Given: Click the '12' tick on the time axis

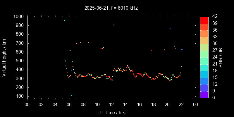Looking at the screenshot, I should pyautogui.click(x=111, y=104).
